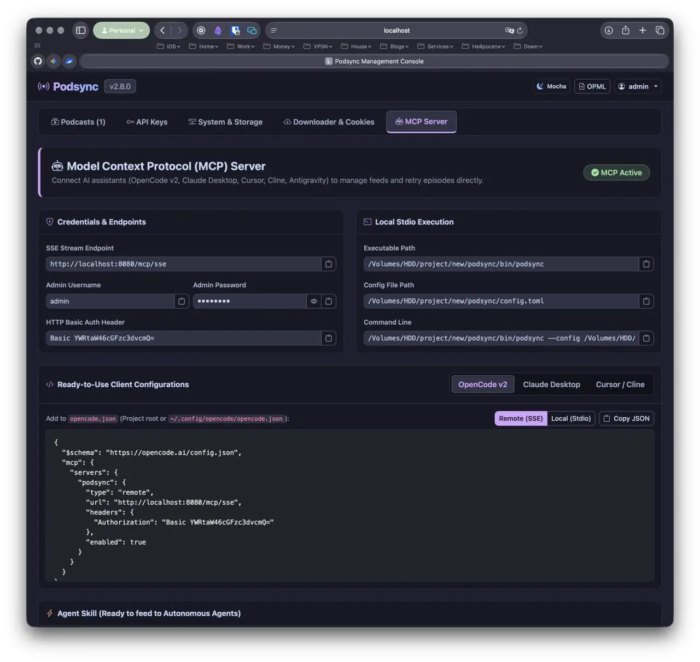Copy the Admin Username value

[x=182, y=301]
